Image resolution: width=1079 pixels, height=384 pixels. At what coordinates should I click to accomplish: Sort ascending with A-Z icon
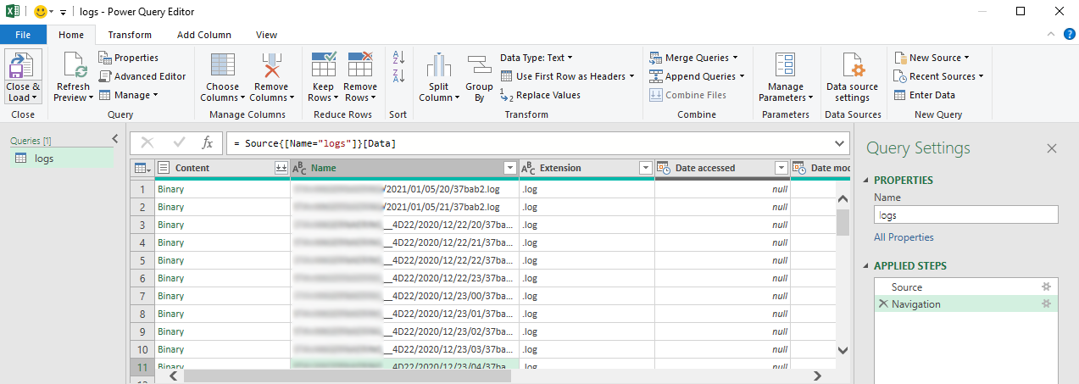[398, 58]
